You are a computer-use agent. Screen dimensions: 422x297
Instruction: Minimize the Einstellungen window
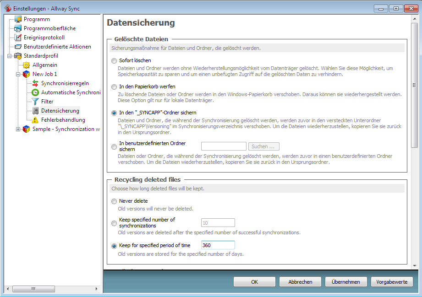(381, 8)
